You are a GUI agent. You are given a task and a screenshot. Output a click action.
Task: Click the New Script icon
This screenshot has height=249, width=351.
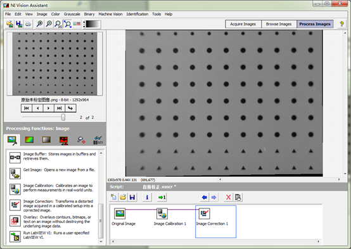coord(113,197)
